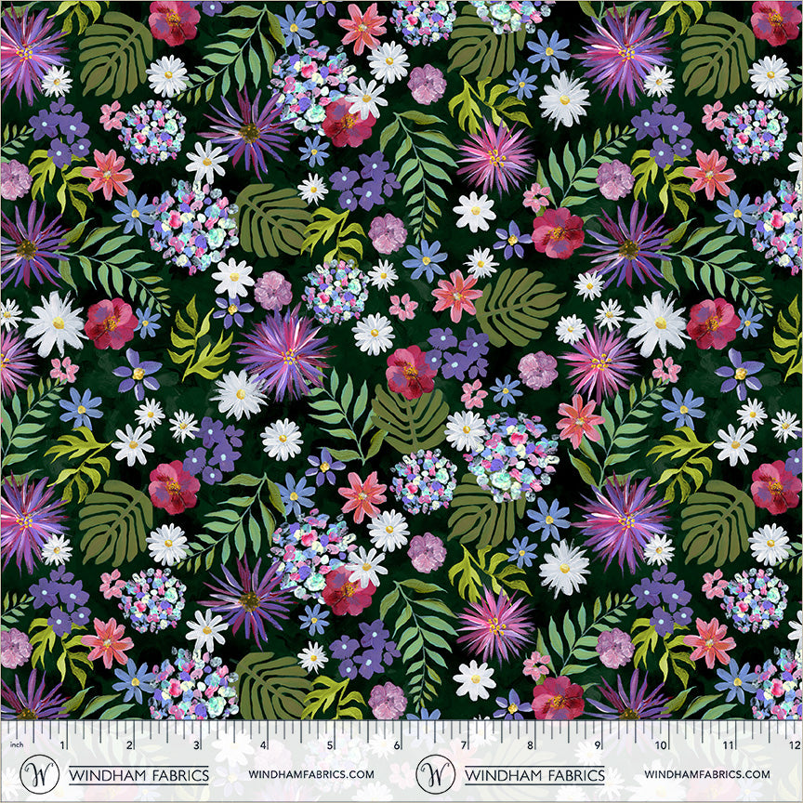Viewport: 803px width, 803px height.
Task: Click the ruler number 10
Action: [661, 744]
